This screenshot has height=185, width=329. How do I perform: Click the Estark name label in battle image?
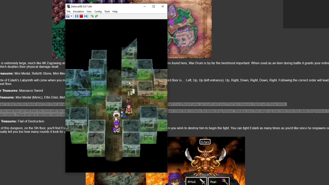coord(205,142)
